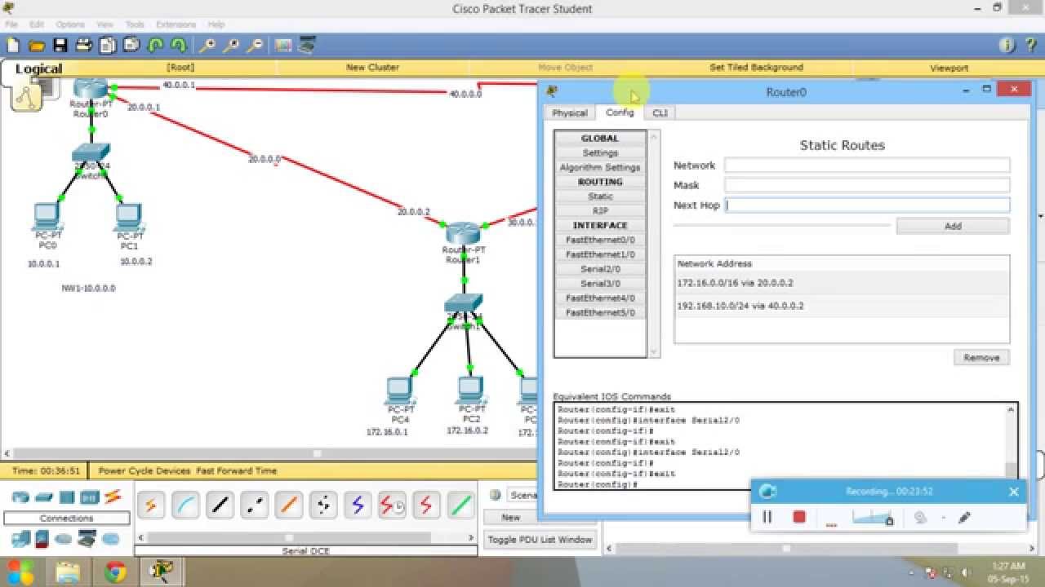This screenshot has width=1045, height=587.
Task: Select route 172.16.0.0/16 via 20.0.0.2
Action: (842, 283)
